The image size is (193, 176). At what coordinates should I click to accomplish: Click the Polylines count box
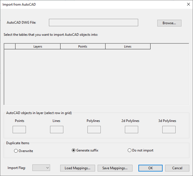point(94,130)
